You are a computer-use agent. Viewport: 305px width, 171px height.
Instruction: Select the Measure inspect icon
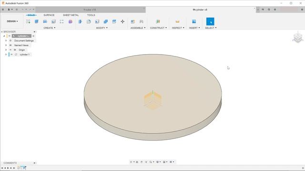(177, 21)
